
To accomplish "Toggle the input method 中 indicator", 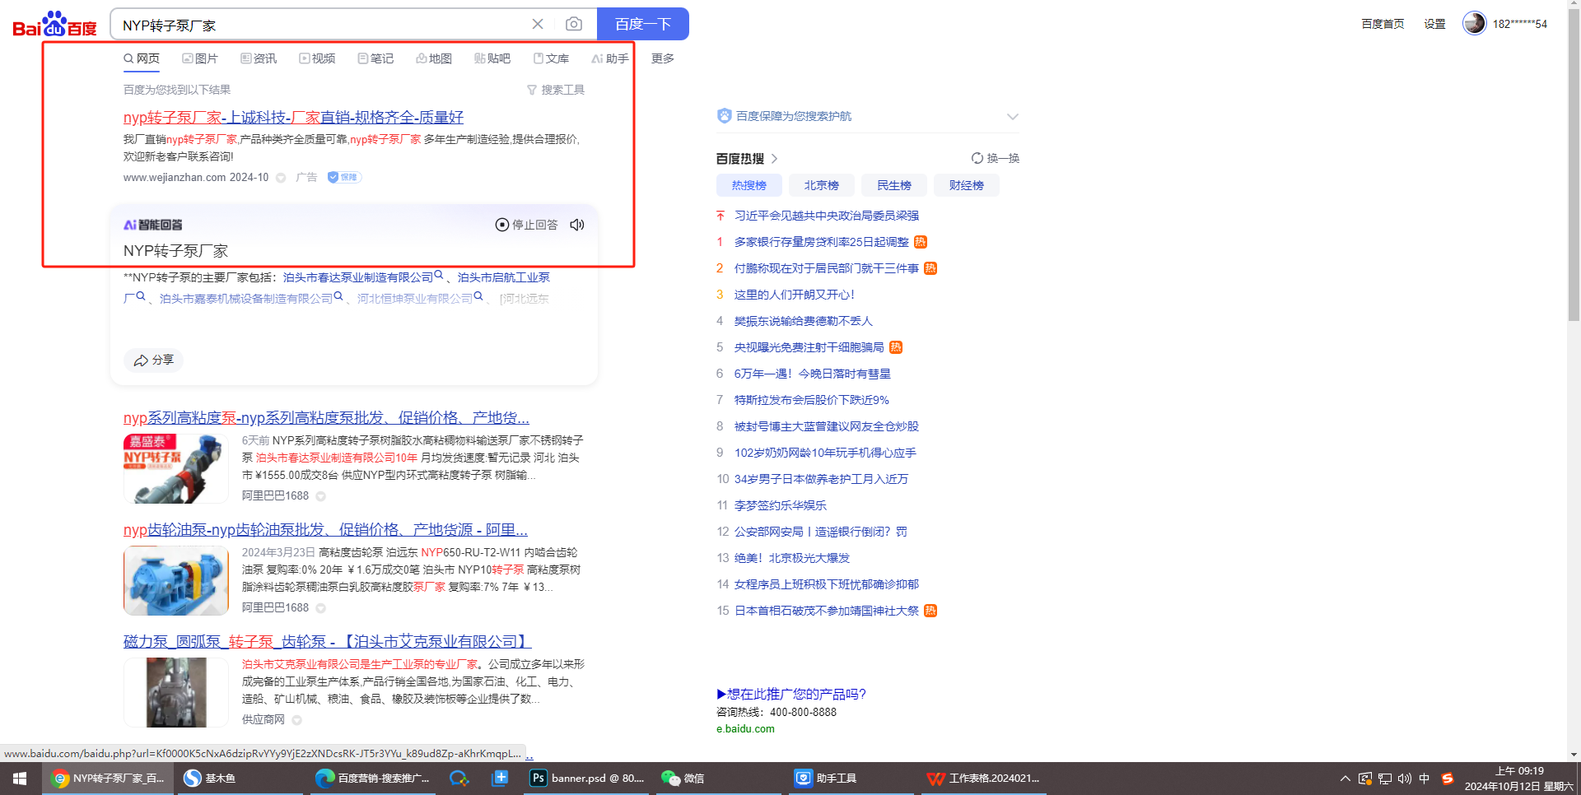I will pos(1424,778).
